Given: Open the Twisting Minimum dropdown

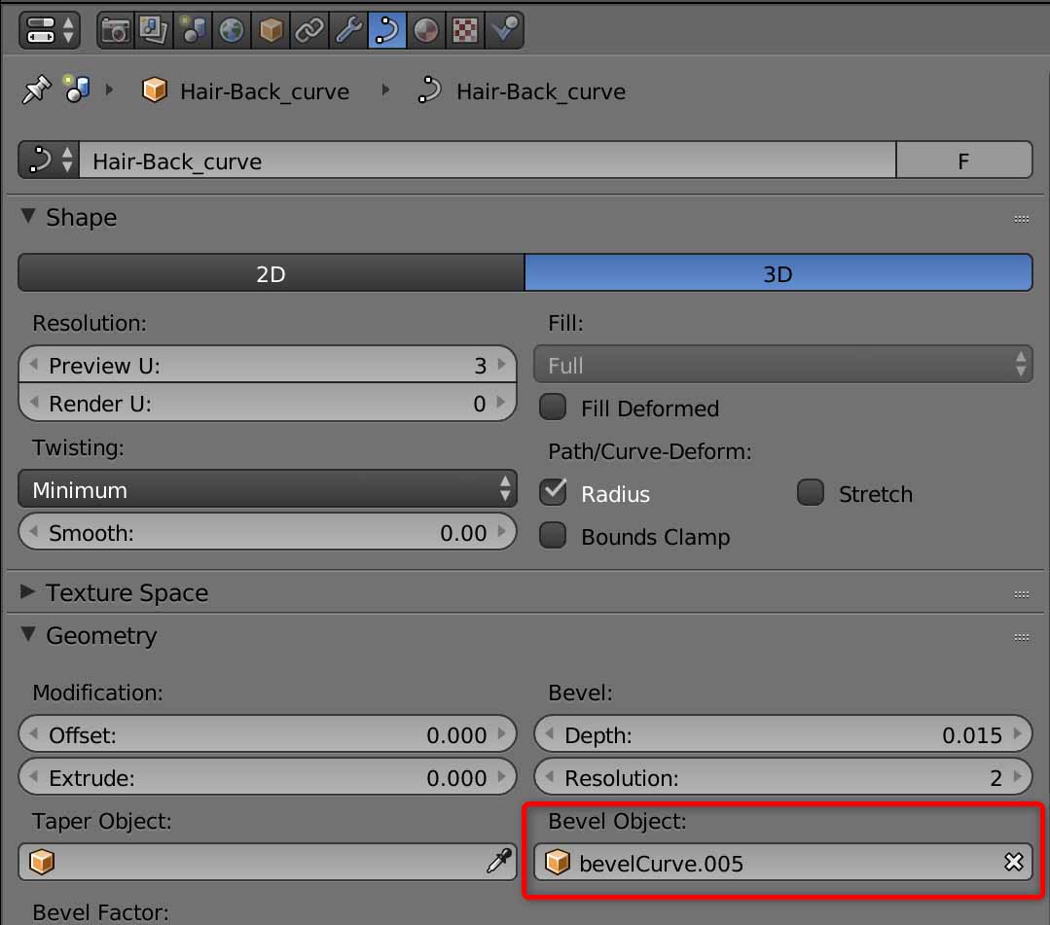Looking at the screenshot, I should pyautogui.click(x=268, y=489).
